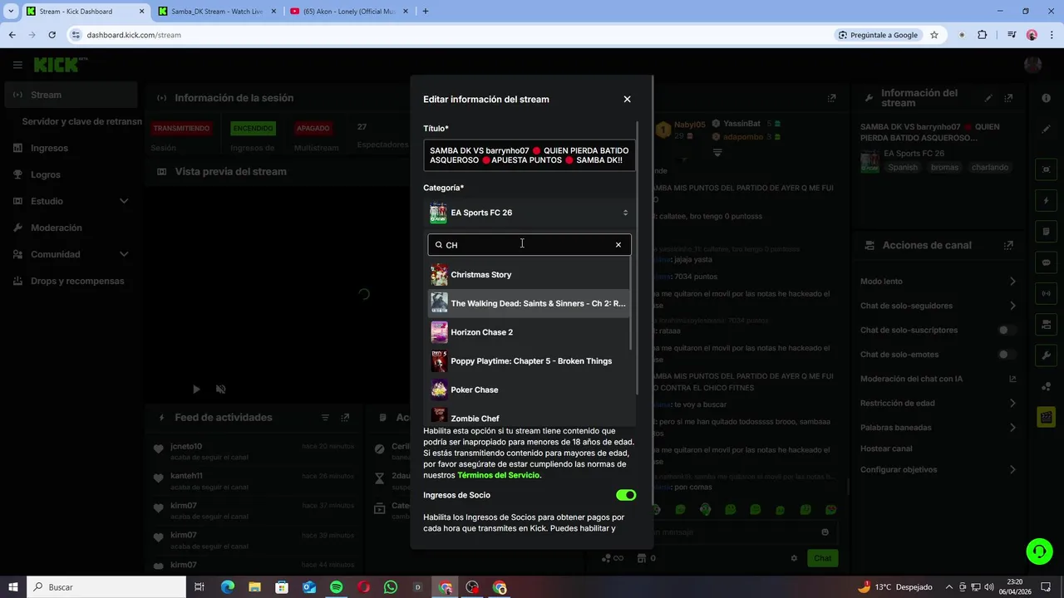Play the stream preview
The height and width of the screenshot is (598, 1064).
coord(196,389)
